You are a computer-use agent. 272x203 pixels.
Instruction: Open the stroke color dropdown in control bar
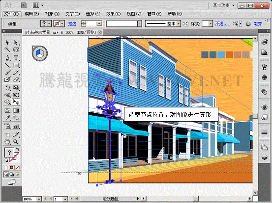click(x=62, y=24)
